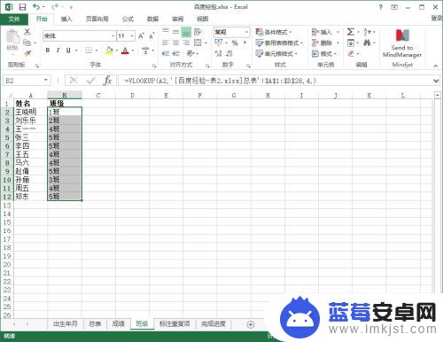443x342 pixels.
Task: Click the Save icon in quick access toolbar
Action: [22, 7]
